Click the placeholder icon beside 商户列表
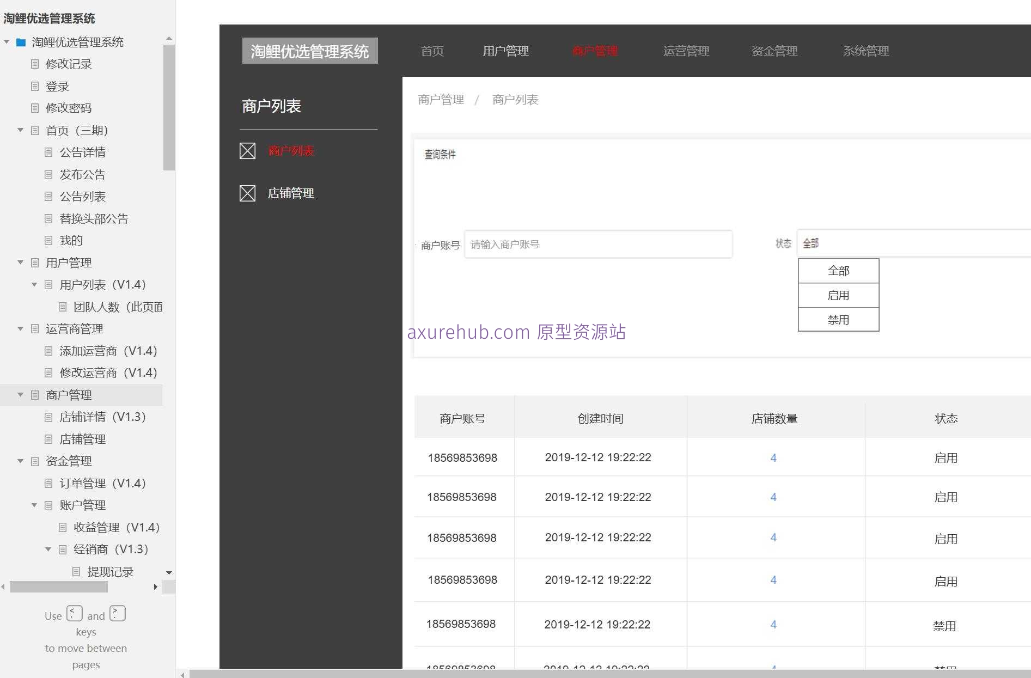Viewport: 1031px width, 678px height. [247, 151]
